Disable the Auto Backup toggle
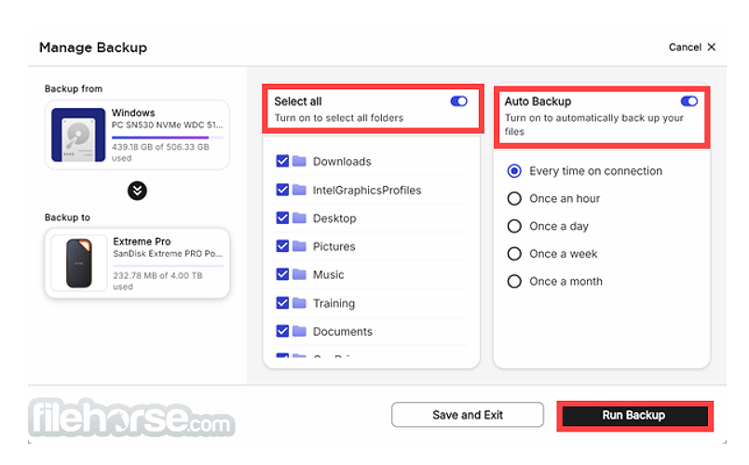Viewport: 749px width, 465px height. pyautogui.click(x=688, y=101)
